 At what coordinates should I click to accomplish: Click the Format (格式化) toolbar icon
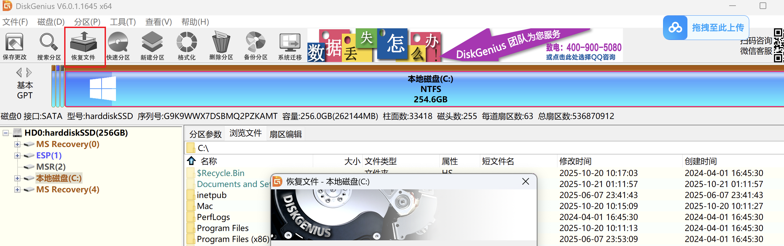pos(186,46)
